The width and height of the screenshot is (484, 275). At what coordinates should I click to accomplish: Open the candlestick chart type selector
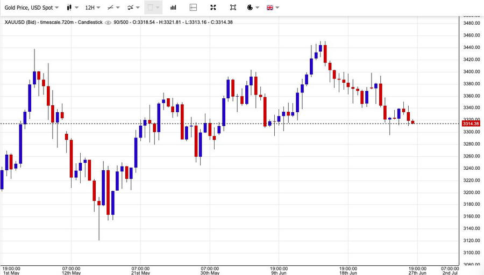pos(72,8)
